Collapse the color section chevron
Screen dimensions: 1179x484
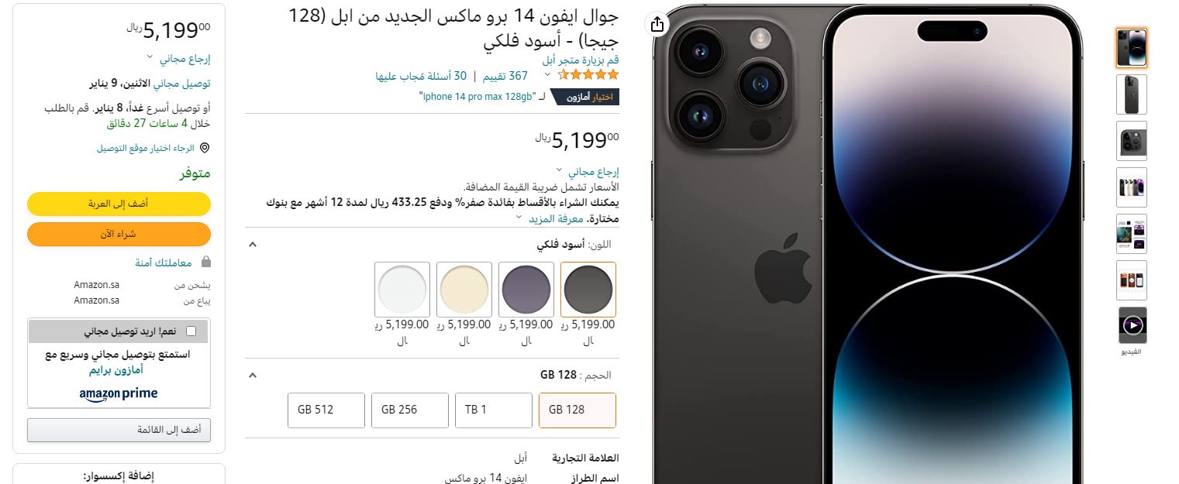pyautogui.click(x=252, y=245)
